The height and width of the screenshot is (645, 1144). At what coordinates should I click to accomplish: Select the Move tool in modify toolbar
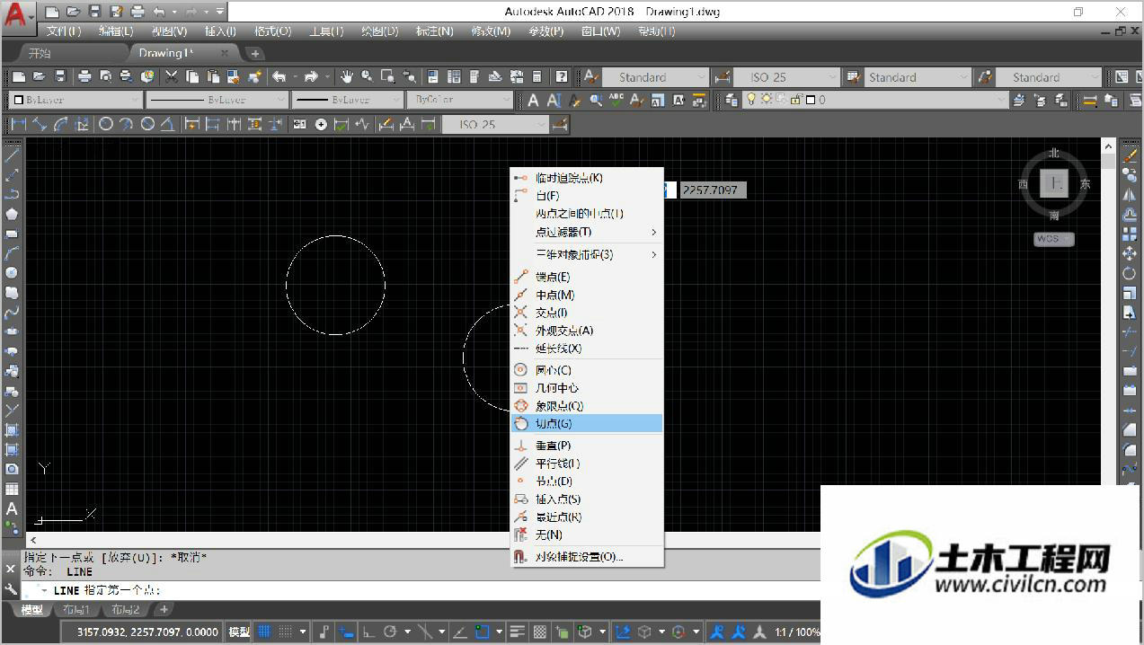(x=1130, y=254)
